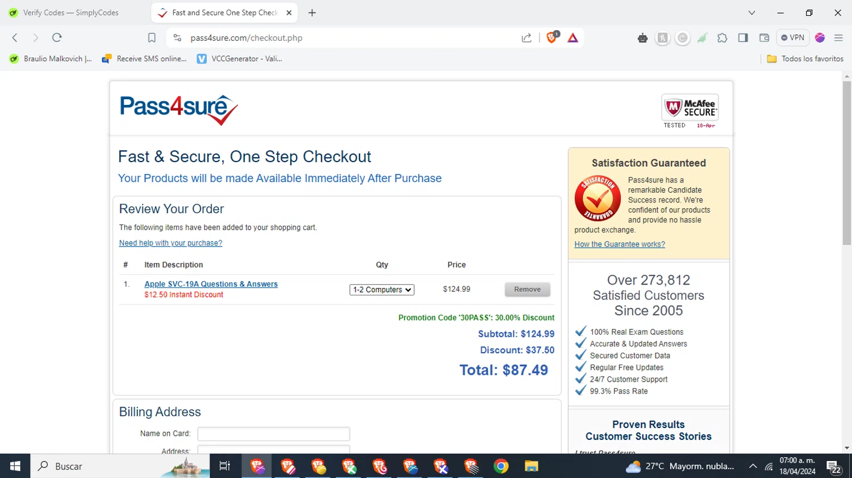Open the network Wi-Fi tray icon
This screenshot has width=852, height=478.
pyautogui.click(x=769, y=467)
